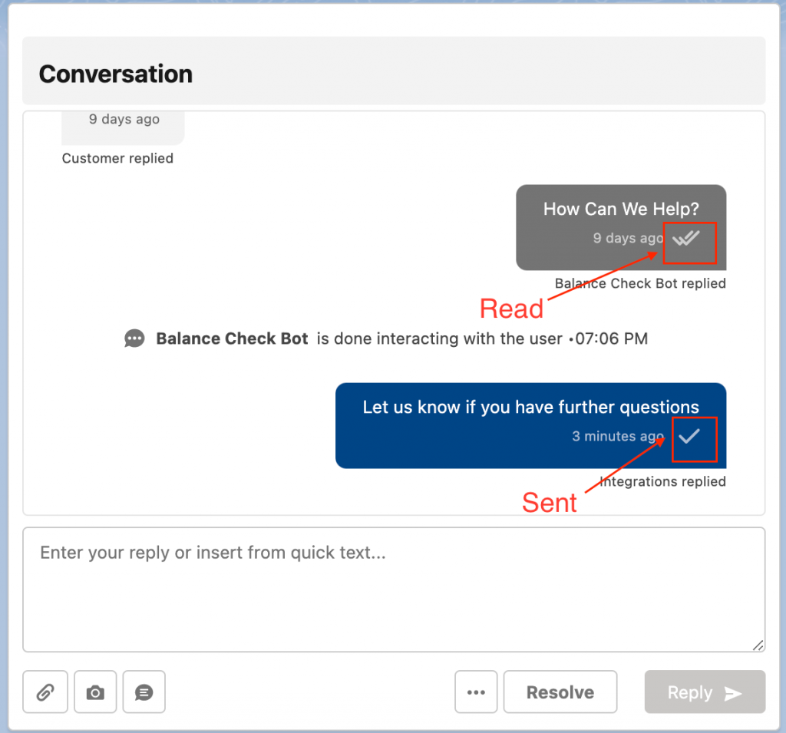Screen dimensions: 786x733
Task: Open the three-dot more options menu
Action: (x=476, y=692)
